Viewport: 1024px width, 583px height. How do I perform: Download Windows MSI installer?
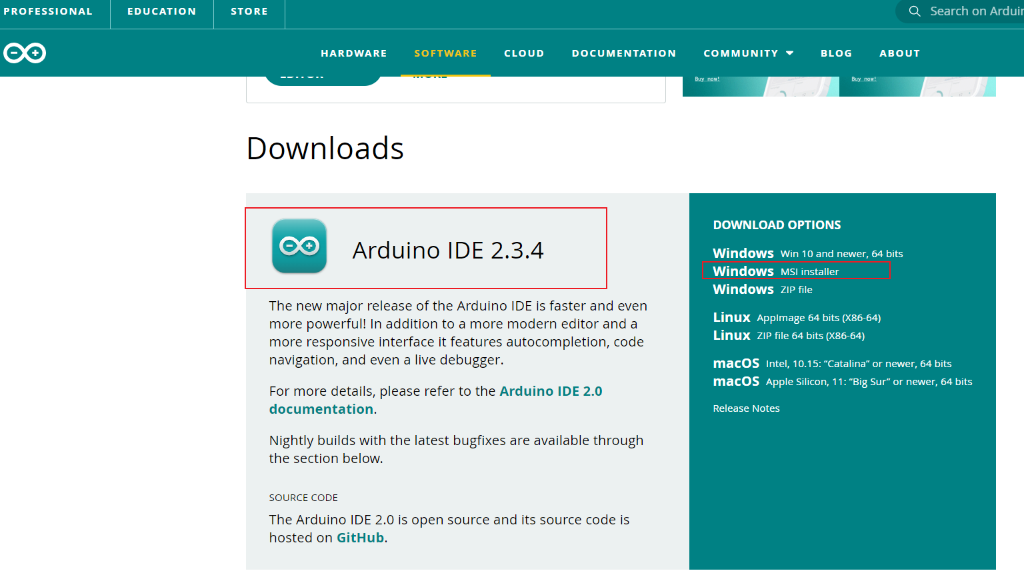(776, 271)
